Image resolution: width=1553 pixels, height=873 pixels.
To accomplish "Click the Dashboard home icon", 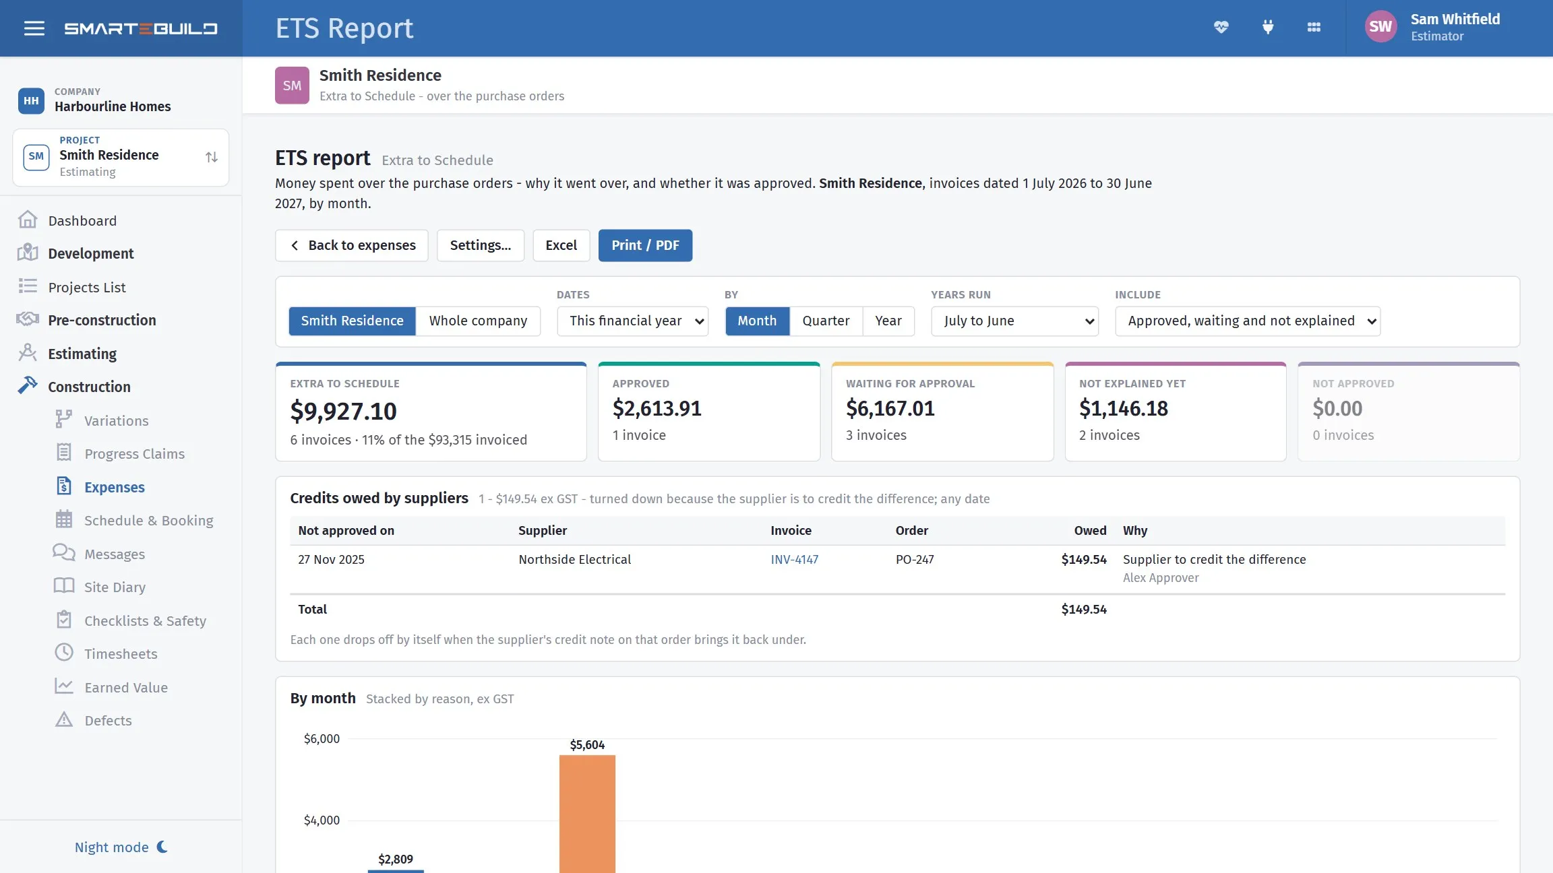I will tap(28, 220).
